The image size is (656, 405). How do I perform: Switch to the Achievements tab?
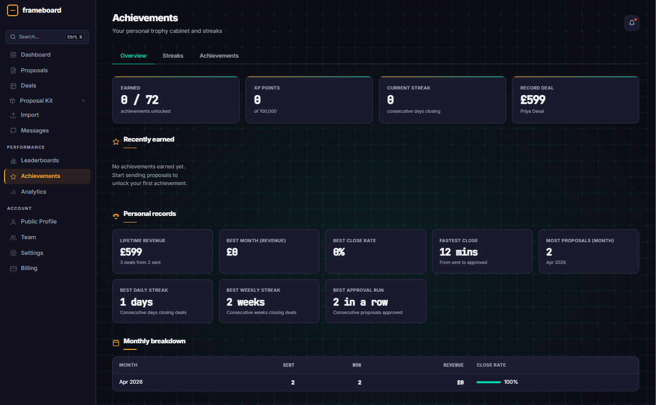pyautogui.click(x=219, y=56)
